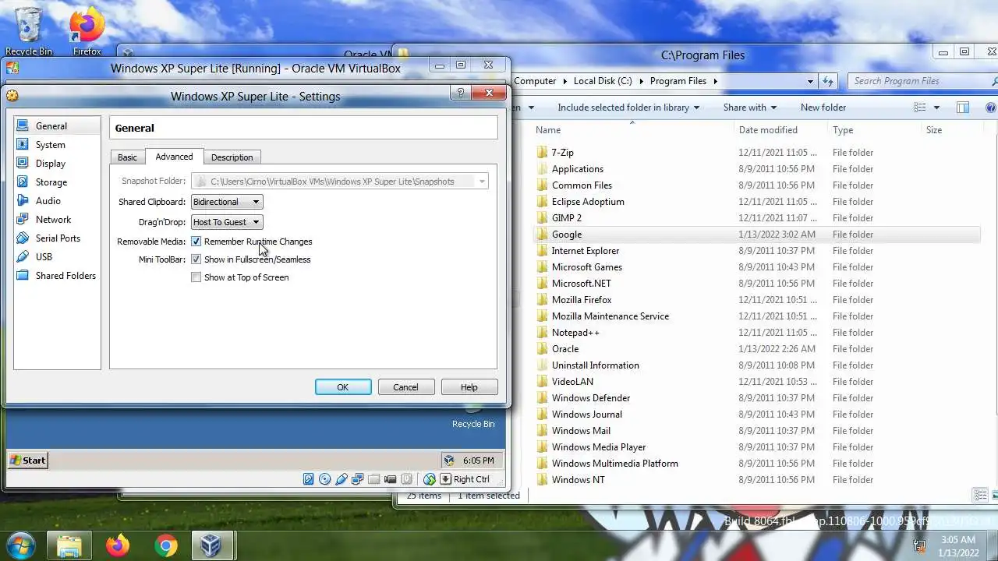Image resolution: width=998 pixels, height=561 pixels.
Task: Enable Show at Top of Screen checkbox
Action: pyautogui.click(x=196, y=277)
